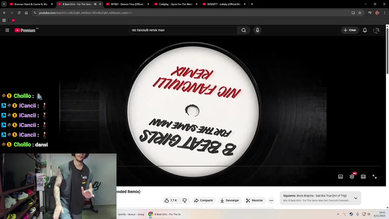Switch to theater mode view

click(363, 177)
